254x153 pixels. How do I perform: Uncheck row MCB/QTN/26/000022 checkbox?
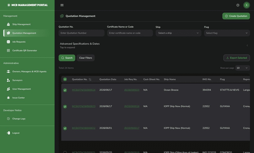65,128
